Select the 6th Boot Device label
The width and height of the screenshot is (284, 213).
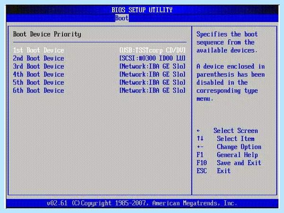(x=38, y=90)
